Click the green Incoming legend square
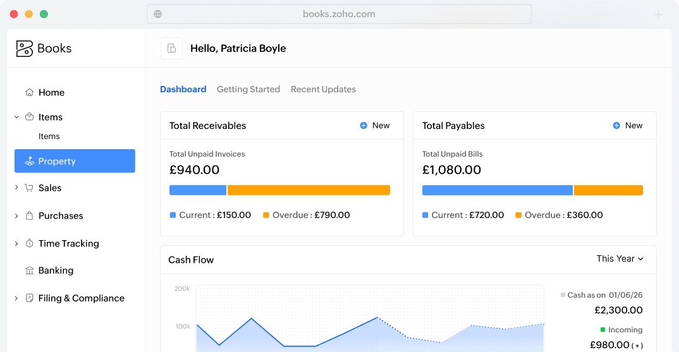 [603, 330]
